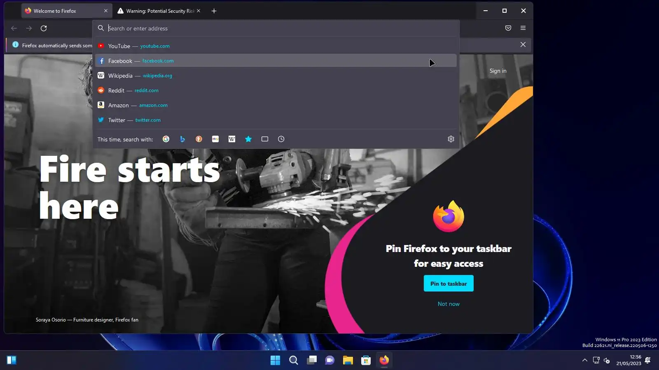The height and width of the screenshot is (370, 659).
Task: Search open tabs using the tab icon
Action: [265, 139]
